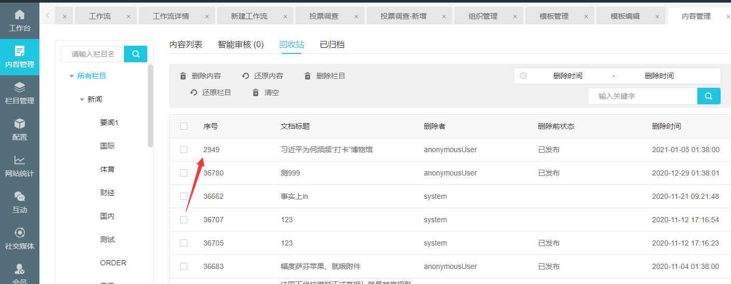Screen dimensions: 731x284
Task: Click the column name search magnifier button
Action: pos(135,54)
